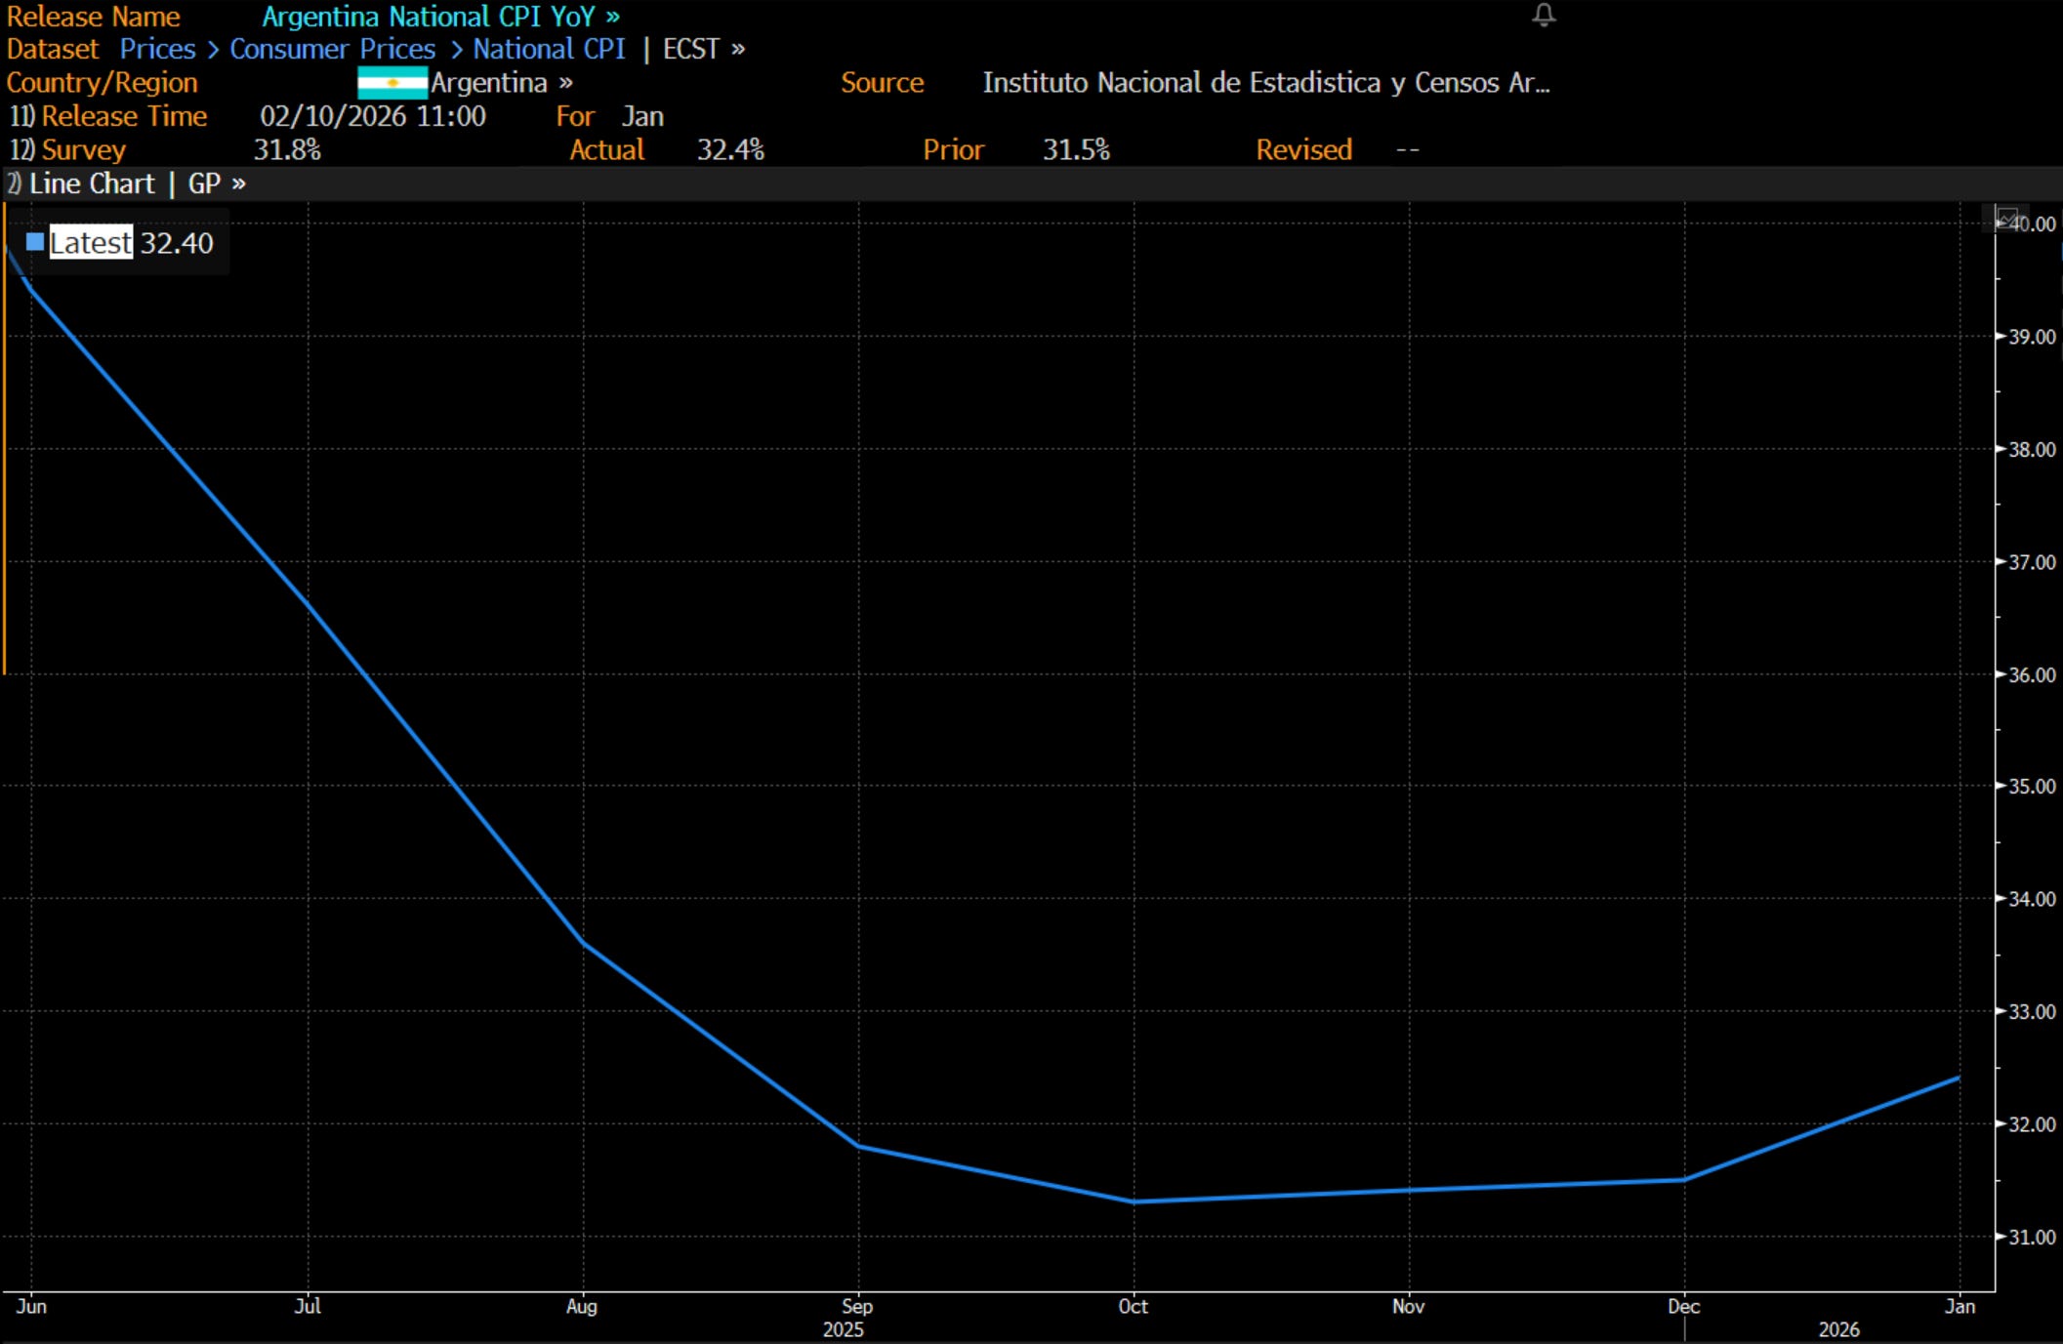Click the Source label
The height and width of the screenshot is (1344, 2063).
click(x=883, y=83)
